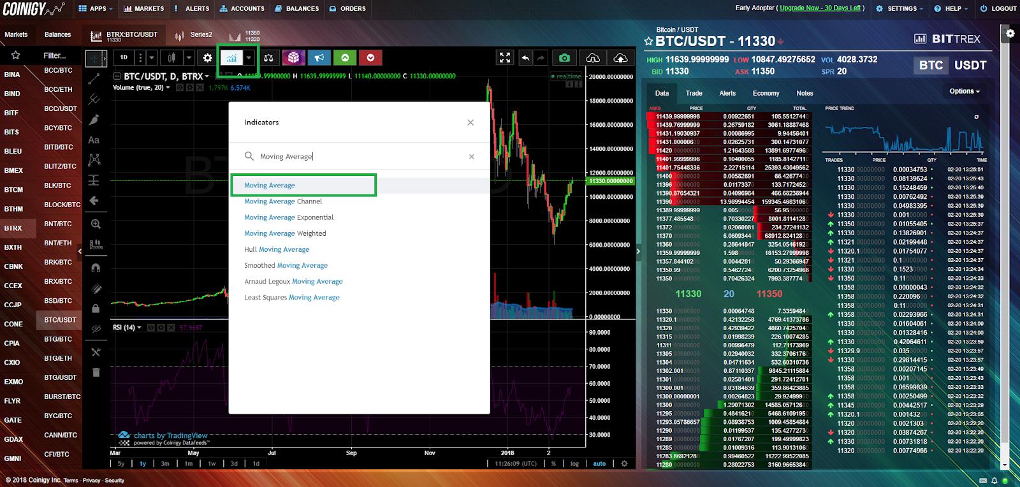Toggle magnet mode on chart
Screen dimensions: 1020x487
coord(96,268)
